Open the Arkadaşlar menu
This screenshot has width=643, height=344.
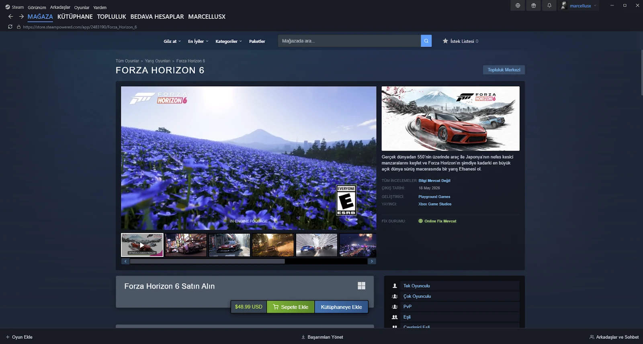(60, 7)
